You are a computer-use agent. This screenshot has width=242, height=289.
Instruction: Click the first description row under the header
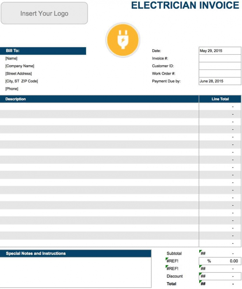pyautogui.click(x=99, y=106)
